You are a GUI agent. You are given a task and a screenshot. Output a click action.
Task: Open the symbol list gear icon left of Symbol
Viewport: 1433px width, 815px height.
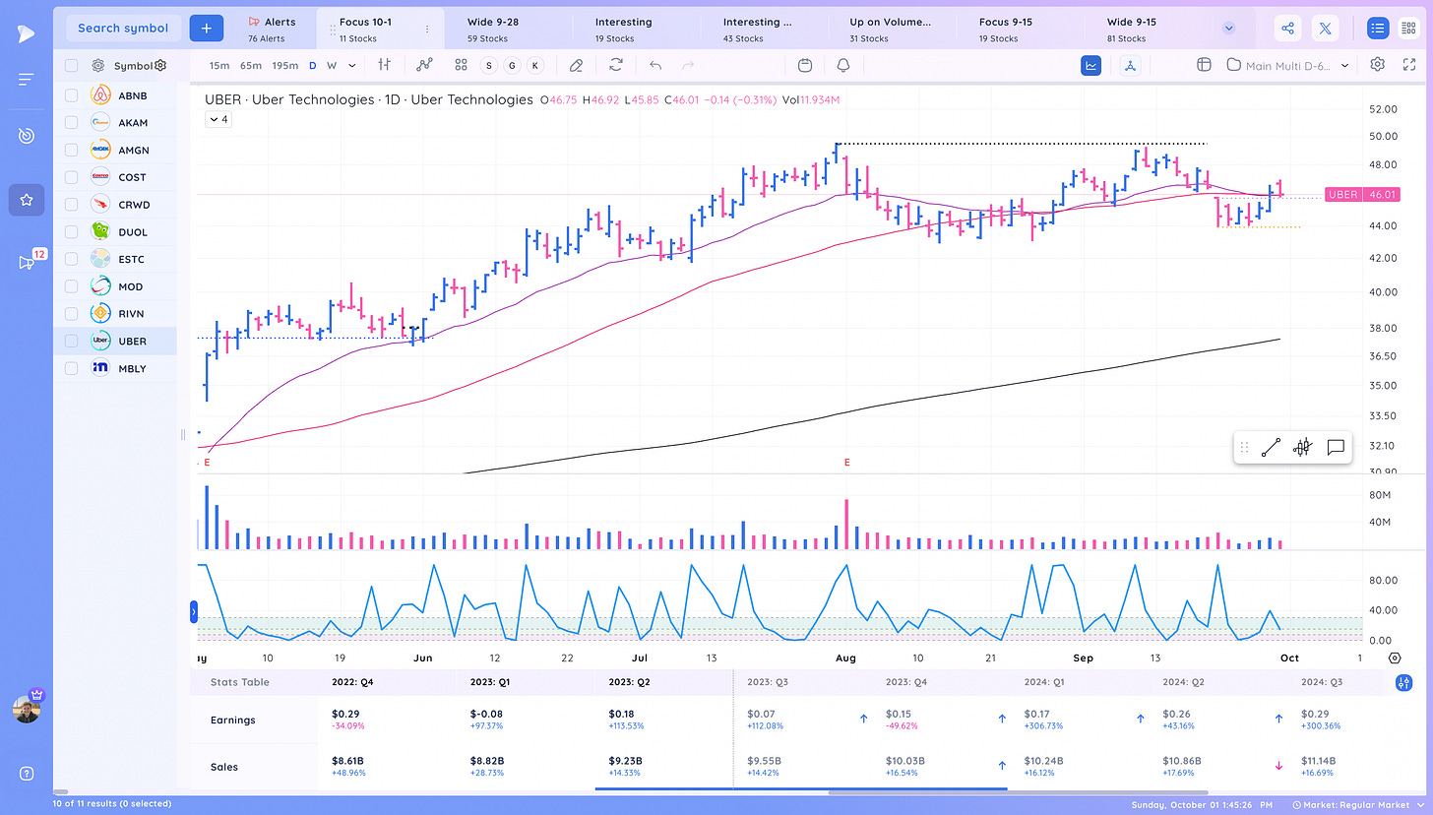pyautogui.click(x=98, y=66)
